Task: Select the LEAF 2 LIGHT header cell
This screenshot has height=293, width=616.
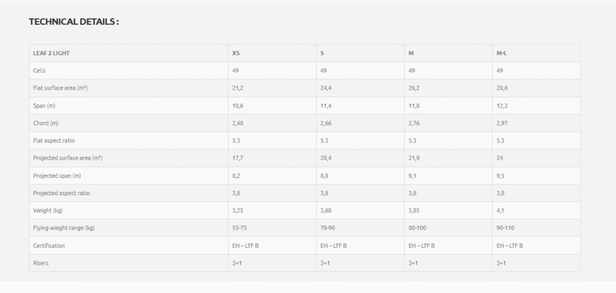Action: coord(51,53)
